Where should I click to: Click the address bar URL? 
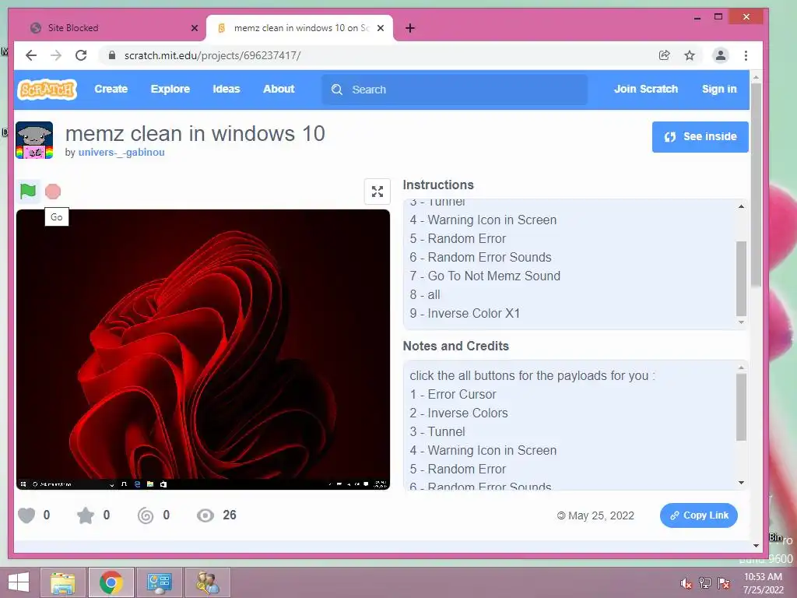pos(212,55)
